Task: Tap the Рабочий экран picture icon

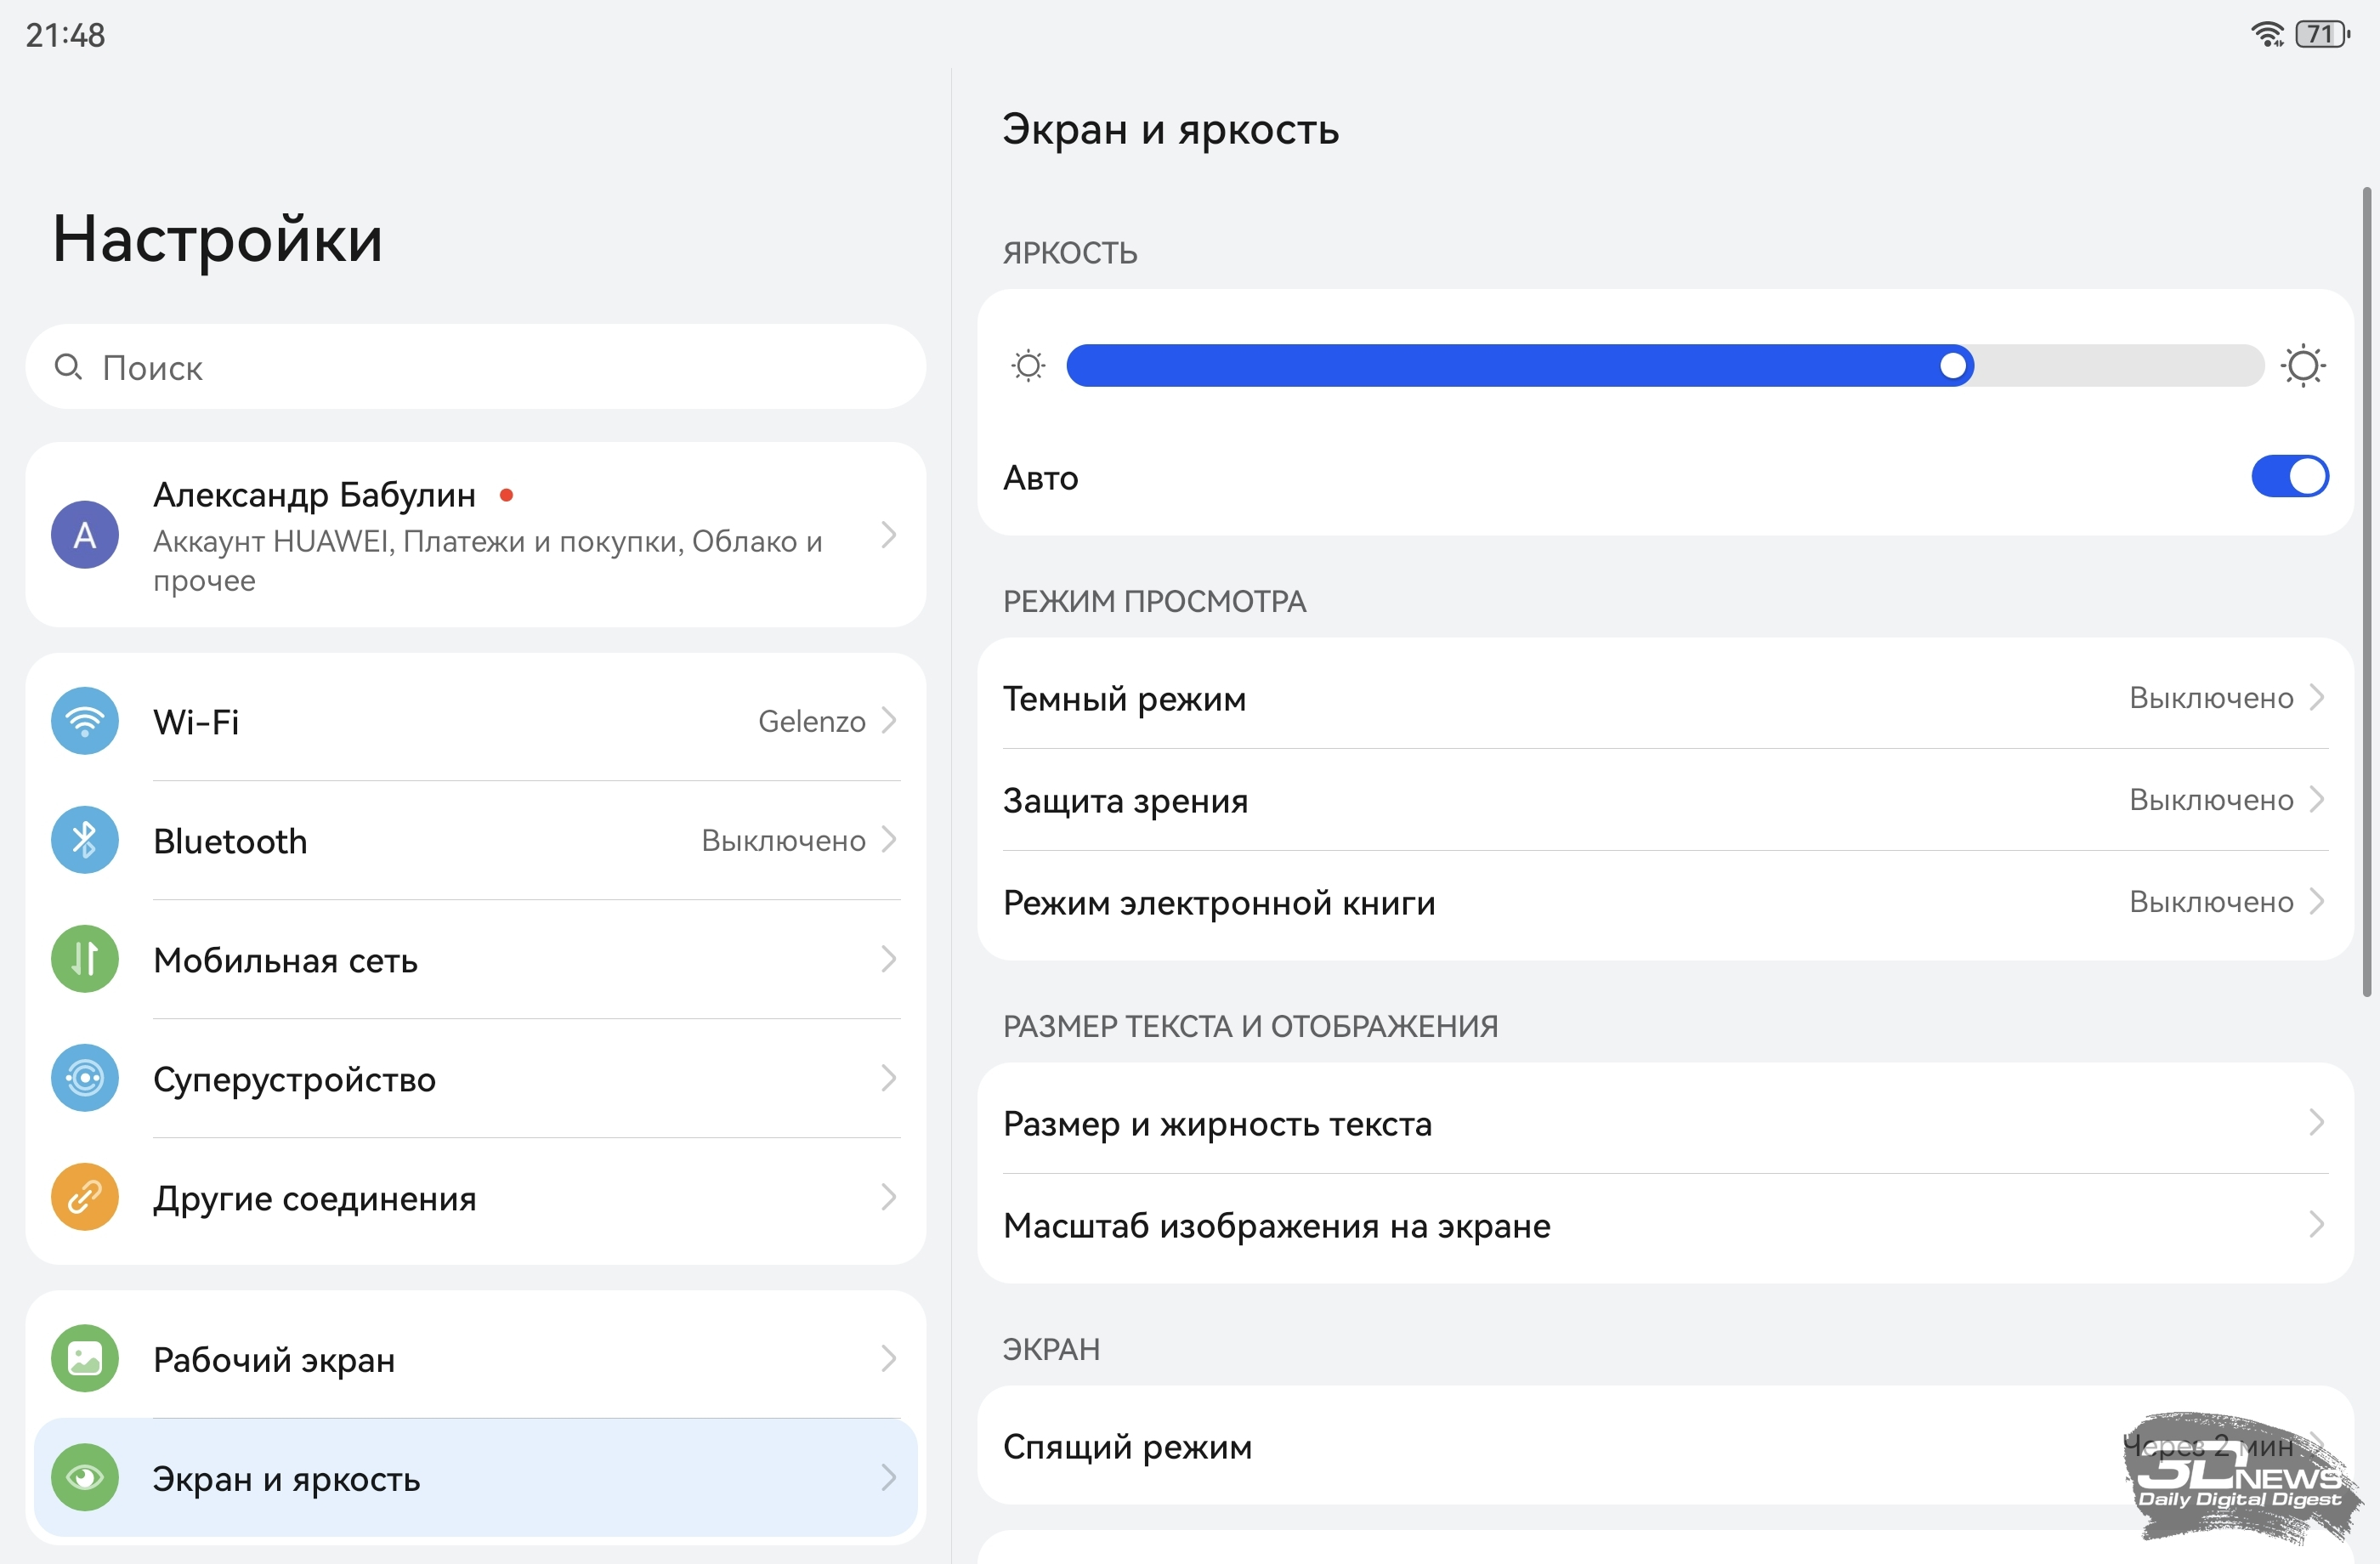Action: (x=85, y=1359)
